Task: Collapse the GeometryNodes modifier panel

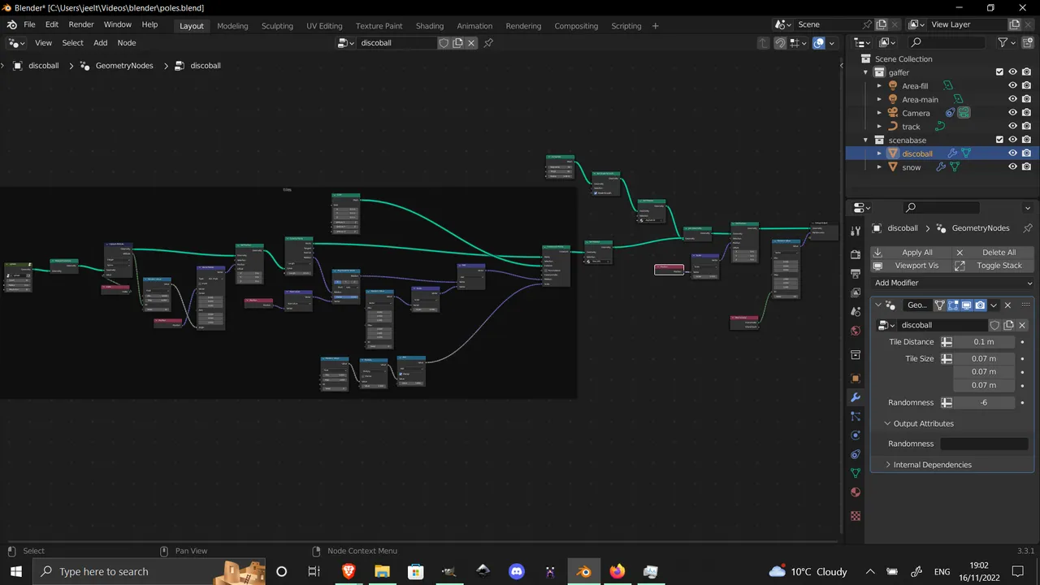Action: point(878,305)
